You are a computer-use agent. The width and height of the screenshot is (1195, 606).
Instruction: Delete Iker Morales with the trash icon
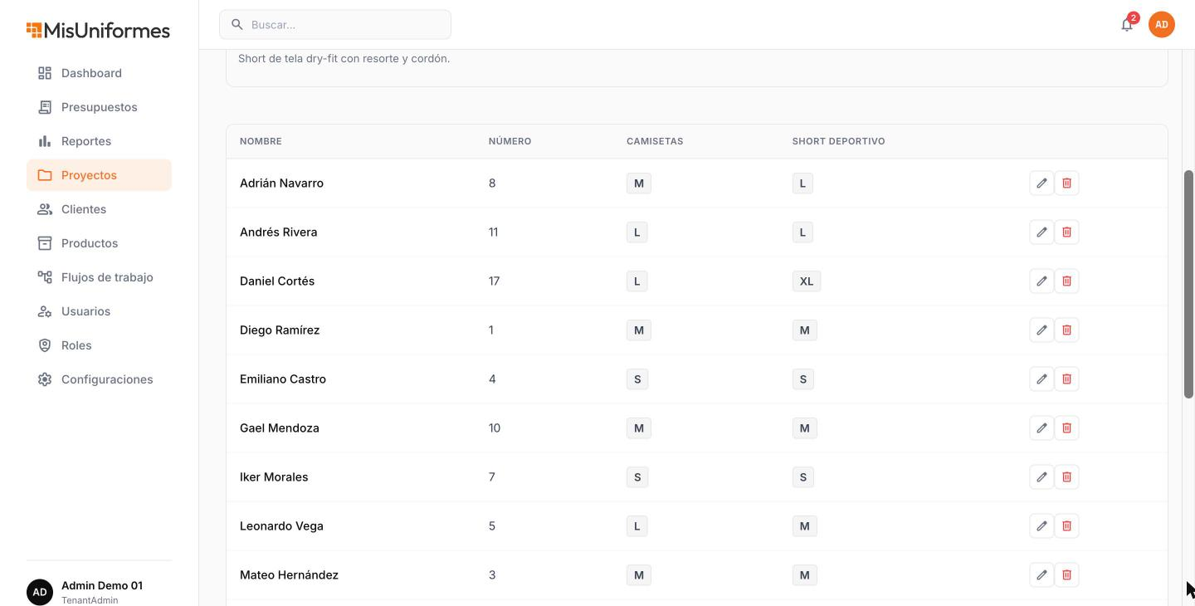[x=1066, y=476]
